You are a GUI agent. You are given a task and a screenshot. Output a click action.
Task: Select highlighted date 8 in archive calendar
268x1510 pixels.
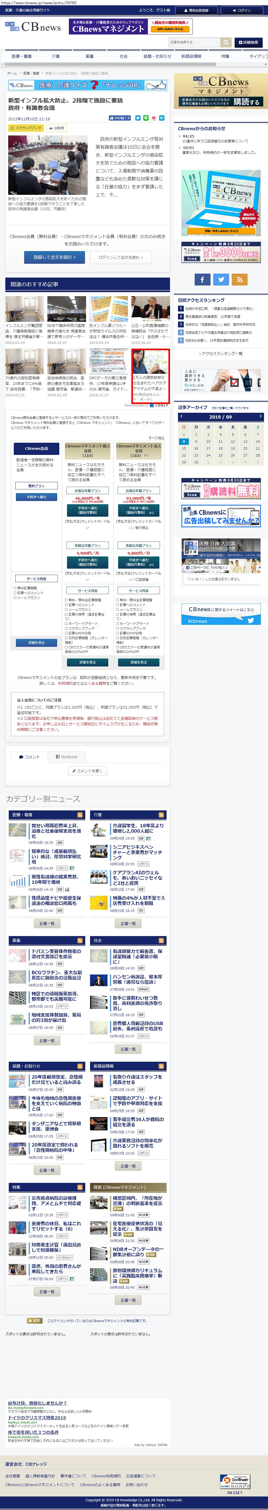coord(183,441)
